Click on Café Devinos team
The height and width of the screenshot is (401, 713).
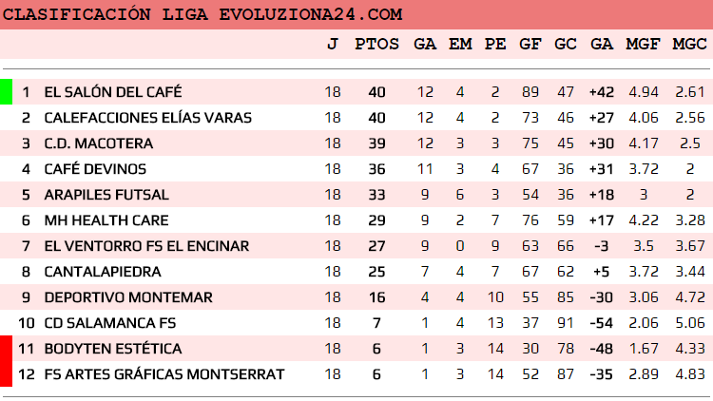pyautogui.click(x=95, y=169)
